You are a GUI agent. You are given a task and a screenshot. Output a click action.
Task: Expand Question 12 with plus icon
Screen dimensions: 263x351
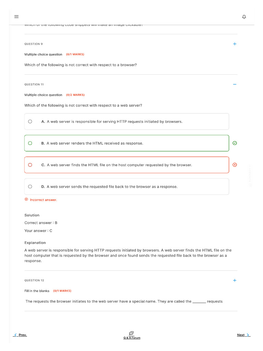pos(235,280)
